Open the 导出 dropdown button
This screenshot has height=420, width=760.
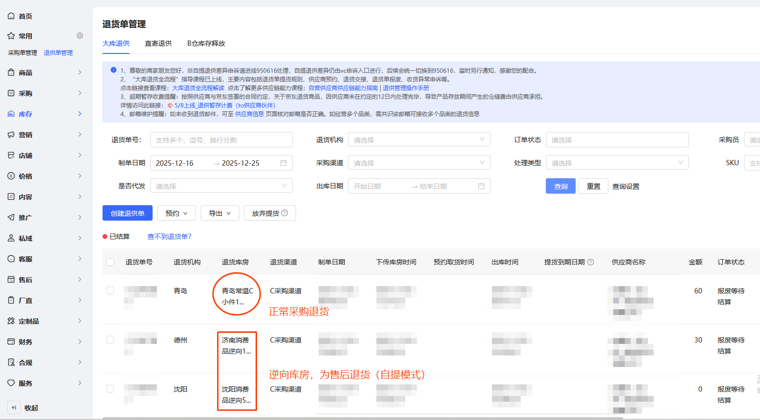click(x=220, y=213)
